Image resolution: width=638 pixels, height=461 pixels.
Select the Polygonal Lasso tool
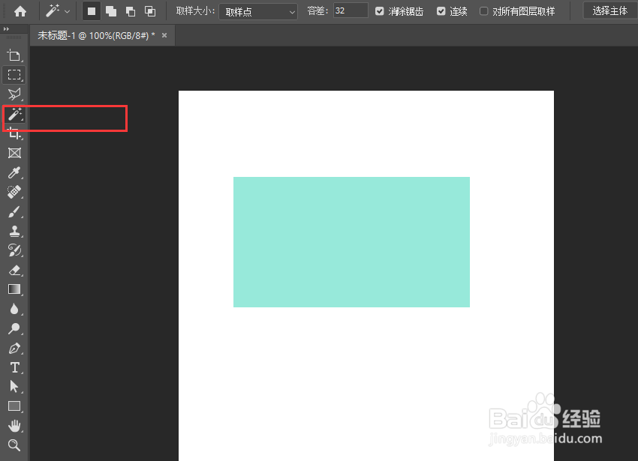pyautogui.click(x=15, y=94)
